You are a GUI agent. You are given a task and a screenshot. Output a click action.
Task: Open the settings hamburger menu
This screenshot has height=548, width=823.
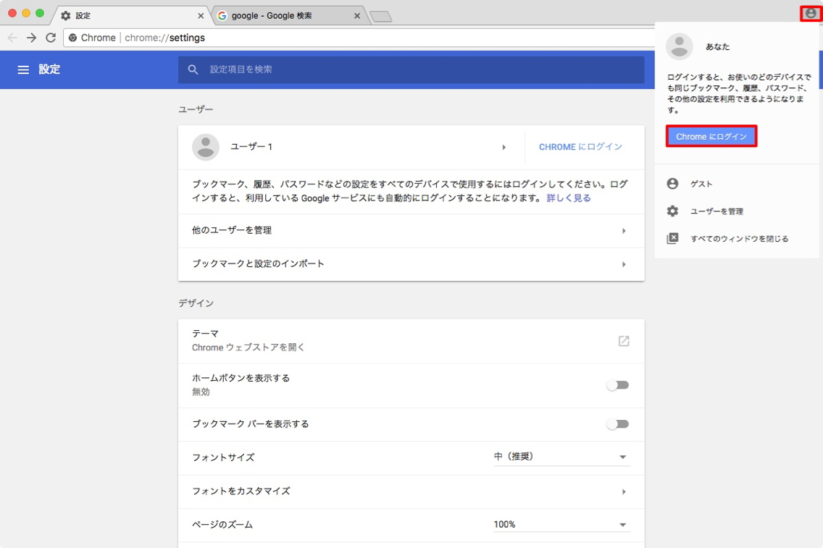click(23, 69)
